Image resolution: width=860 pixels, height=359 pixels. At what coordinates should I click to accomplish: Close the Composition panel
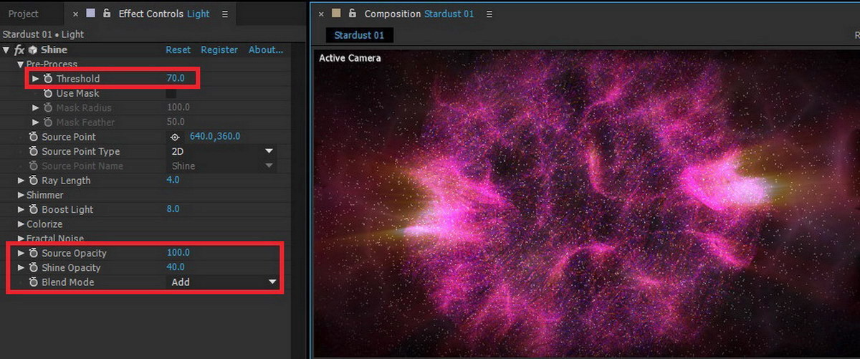[321, 14]
